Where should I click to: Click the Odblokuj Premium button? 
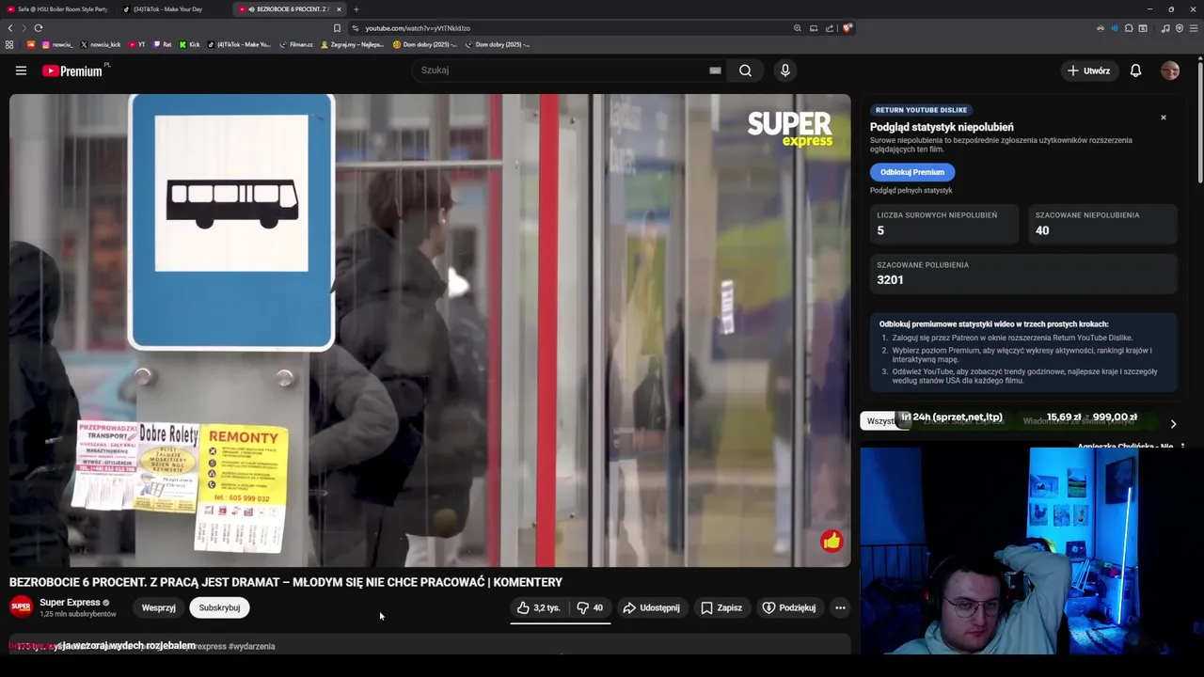pos(912,172)
